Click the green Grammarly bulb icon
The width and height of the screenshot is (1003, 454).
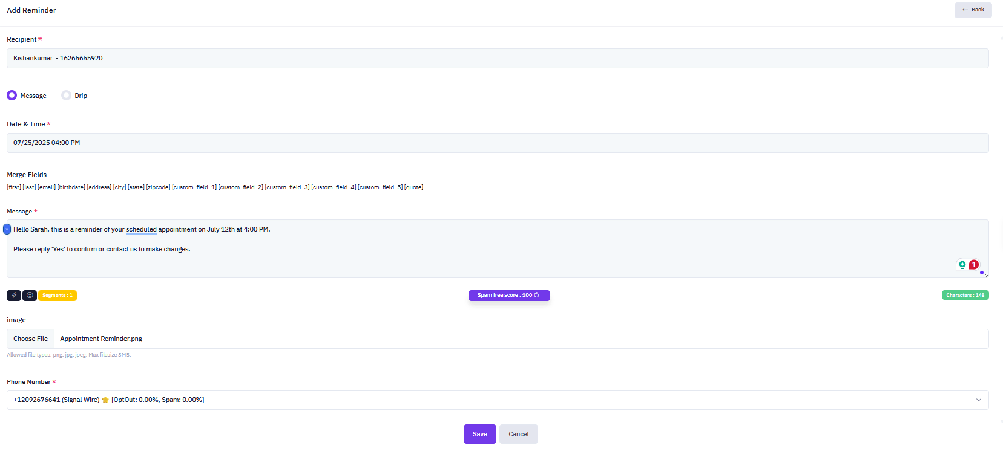click(962, 265)
